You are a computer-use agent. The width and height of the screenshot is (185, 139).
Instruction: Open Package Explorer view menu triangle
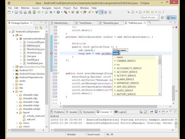[x=47, y=28]
